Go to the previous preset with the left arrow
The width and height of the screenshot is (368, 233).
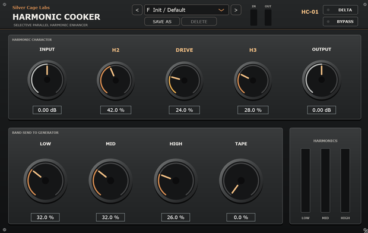click(137, 10)
